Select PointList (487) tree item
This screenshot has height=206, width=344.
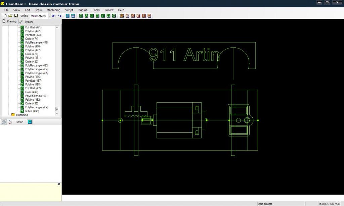(x=33, y=80)
